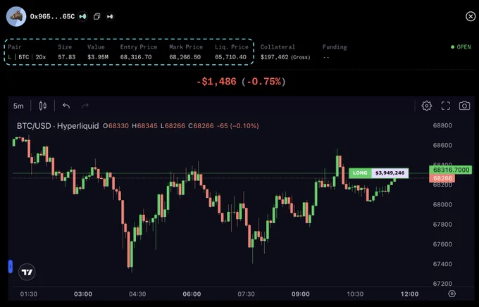Click the OPEN status indicator
479x307 pixels.
point(461,47)
